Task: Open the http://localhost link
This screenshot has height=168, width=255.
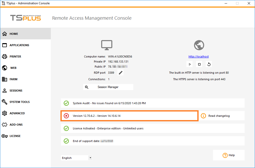Action: tap(199, 57)
